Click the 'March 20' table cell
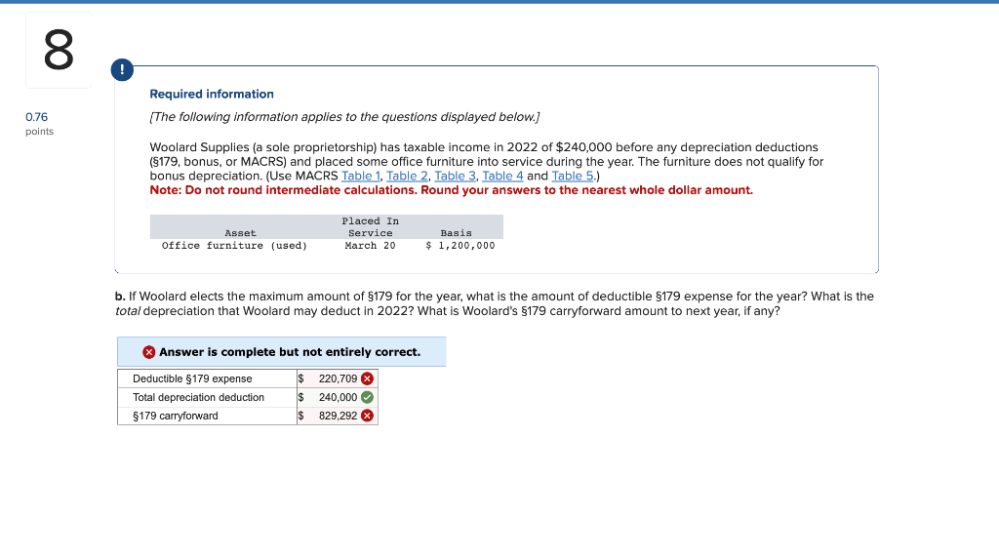The height and width of the screenshot is (557, 999). click(x=370, y=246)
